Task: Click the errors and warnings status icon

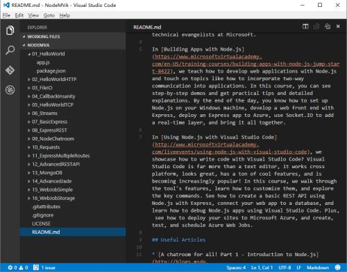Action: tap(18, 268)
